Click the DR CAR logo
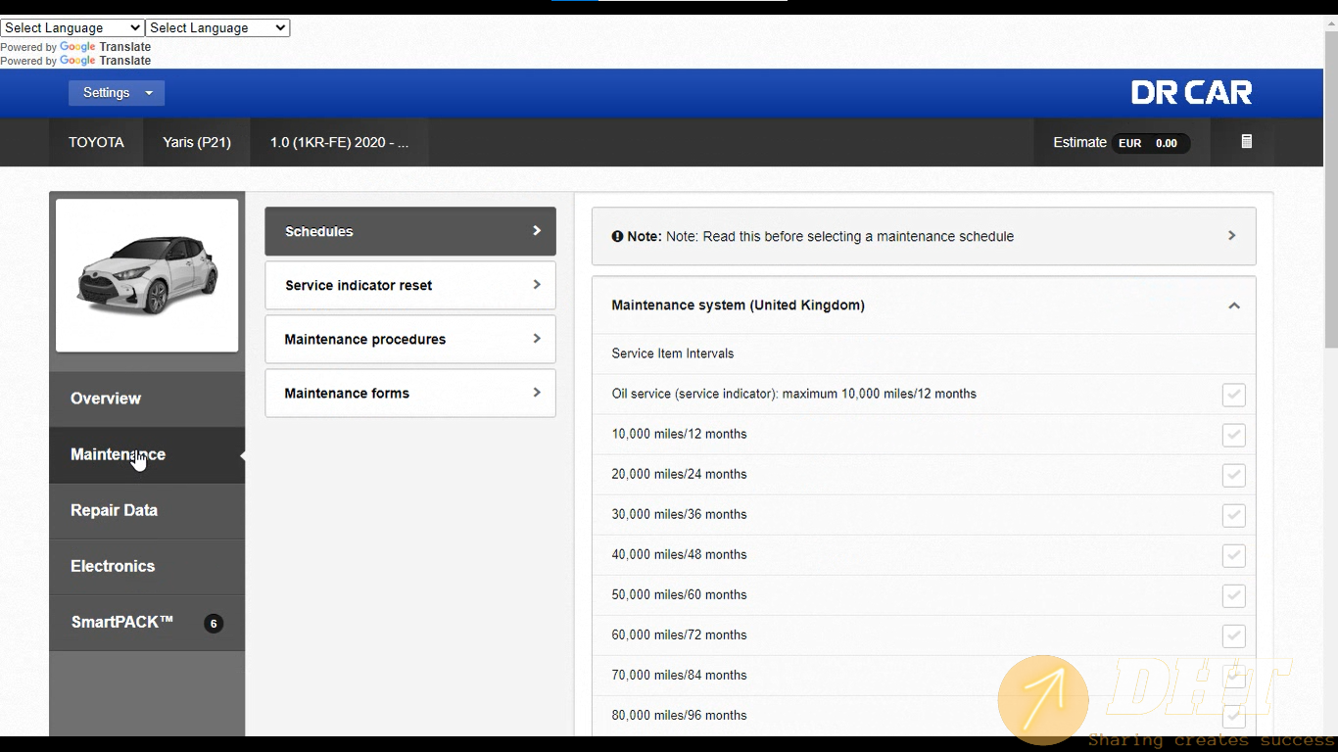This screenshot has width=1338, height=752. click(1191, 93)
